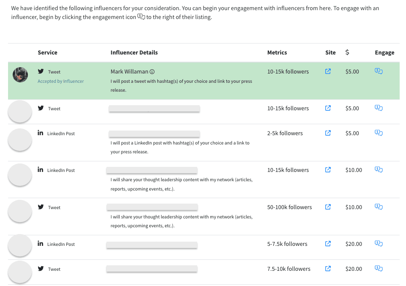Click the 'Accepted by Influencer' status link
406x286 pixels.
click(x=60, y=81)
